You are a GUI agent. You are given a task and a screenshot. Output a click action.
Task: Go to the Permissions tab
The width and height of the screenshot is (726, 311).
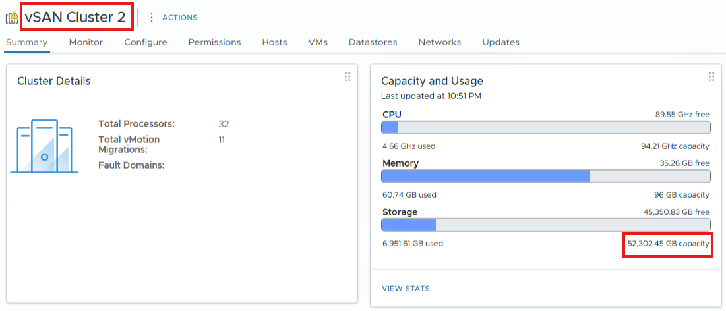coord(214,42)
